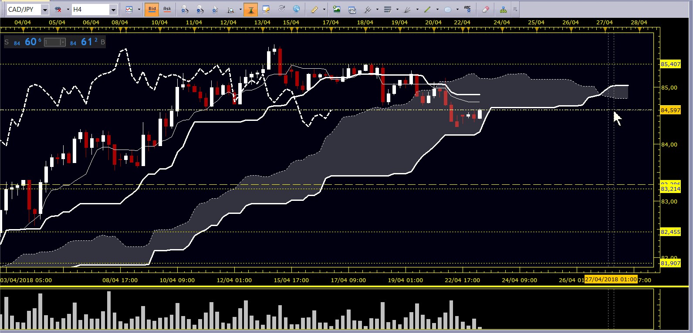The height and width of the screenshot is (333, 693).
Task: Click the 13/04 date on top axis
Action: pyautogui.click(x=262, y=22)
